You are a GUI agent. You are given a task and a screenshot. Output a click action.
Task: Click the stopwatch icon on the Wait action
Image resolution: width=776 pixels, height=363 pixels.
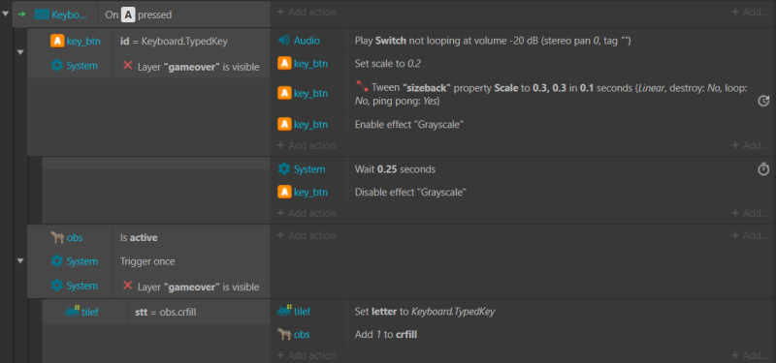coord(763,168)
